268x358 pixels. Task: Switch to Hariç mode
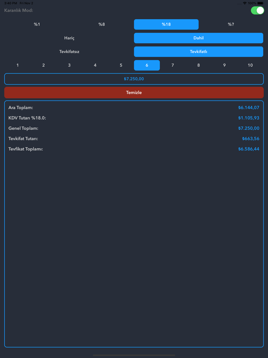click(69, 38)
